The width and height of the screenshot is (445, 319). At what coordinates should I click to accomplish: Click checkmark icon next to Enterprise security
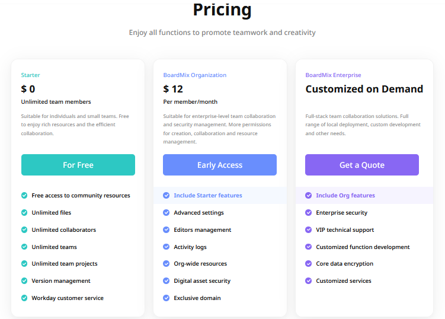pos(309,212)
